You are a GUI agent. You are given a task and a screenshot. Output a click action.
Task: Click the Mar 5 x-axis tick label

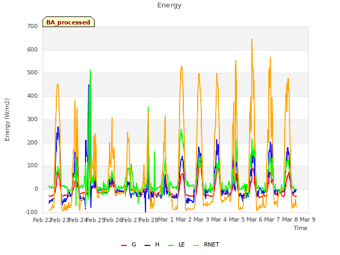[237, 219]
